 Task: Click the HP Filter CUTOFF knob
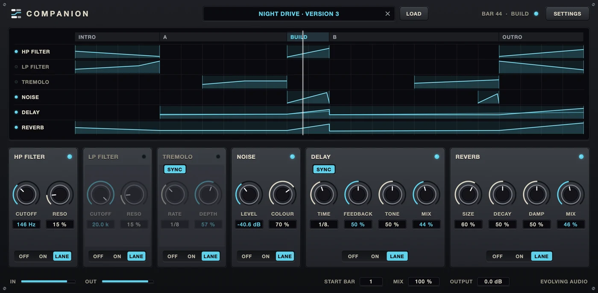coord(26,195)
